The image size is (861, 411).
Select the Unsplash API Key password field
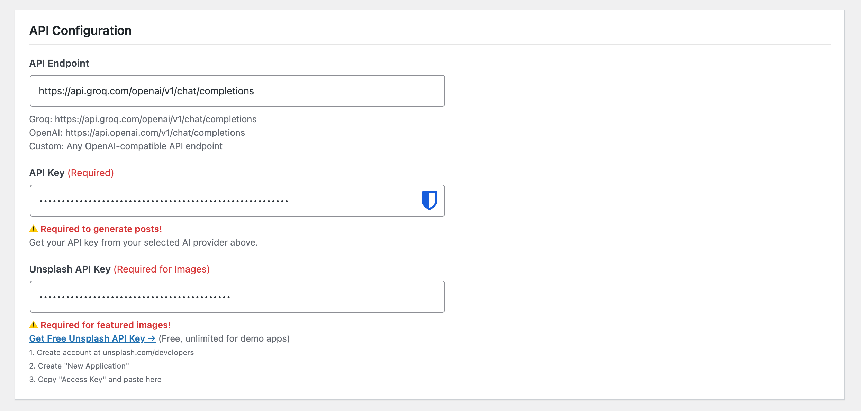(x=237, y=297)
